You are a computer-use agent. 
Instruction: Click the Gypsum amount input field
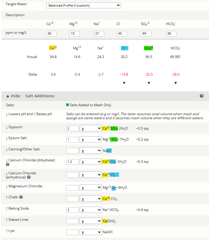(x=72, y=128)
